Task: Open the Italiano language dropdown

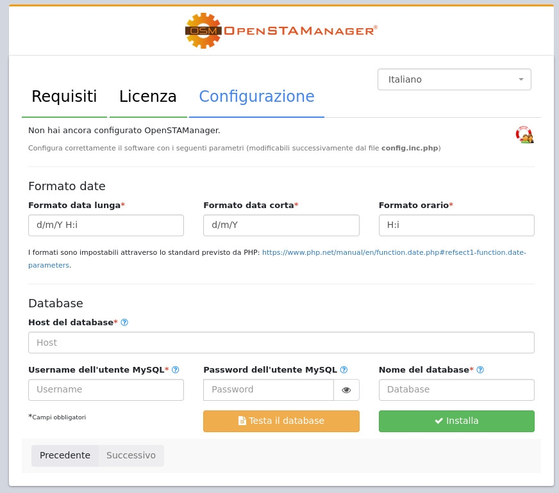Action: [454, 79]
